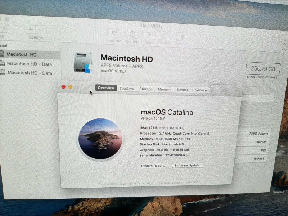288x216 pixels.
Task: Click the graphics value Intel Iris Pro 1536 MB
Action: (173, 150)
